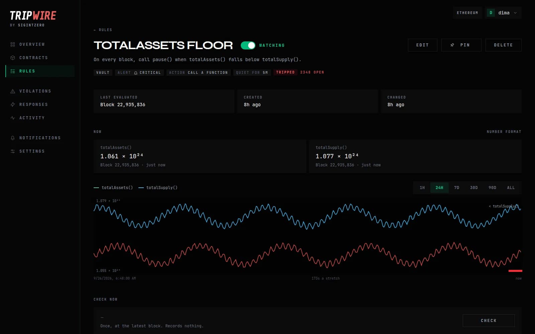
Task: Switch chart range to 90D
Action: 492,188
